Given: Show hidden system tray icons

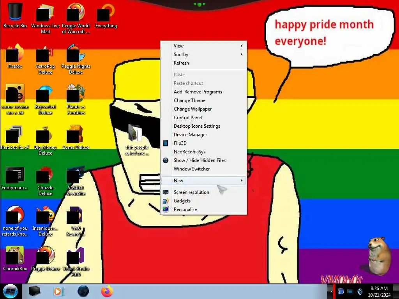Looking at the screenshot, I should click(331, 292).
